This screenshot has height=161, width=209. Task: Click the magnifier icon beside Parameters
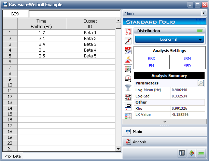click(201, 83)
